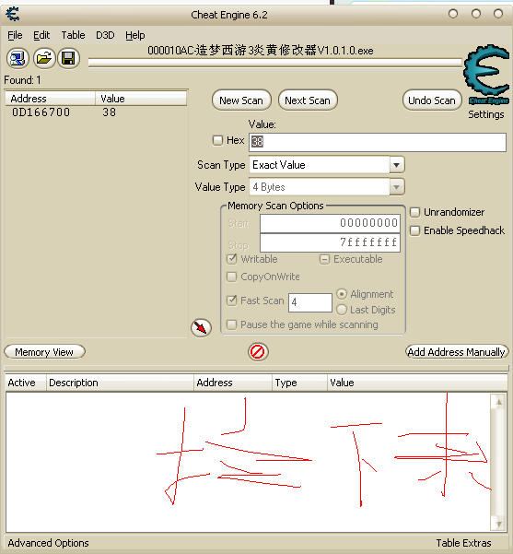Viewport: 513px width, 554px height.
Task: Click the Description column header
Action: pos(120,383)
